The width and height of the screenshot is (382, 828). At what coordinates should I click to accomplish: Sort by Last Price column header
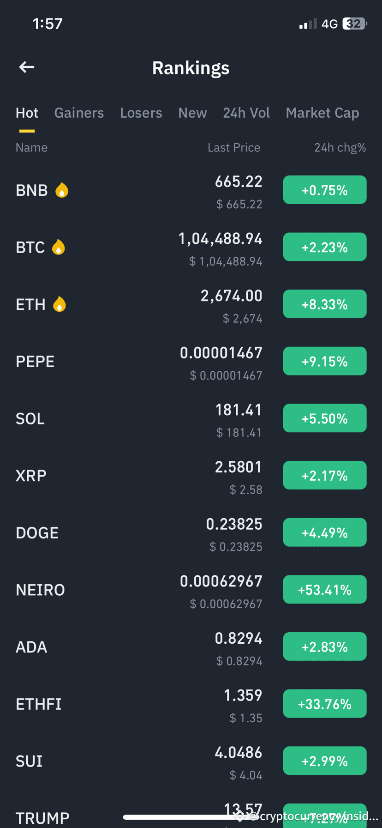click(x=234, y=148)
